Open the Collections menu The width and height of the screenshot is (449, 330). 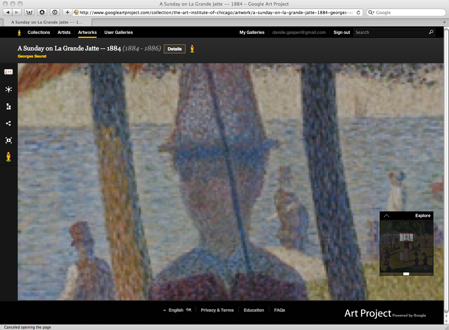tap(39, 32)
